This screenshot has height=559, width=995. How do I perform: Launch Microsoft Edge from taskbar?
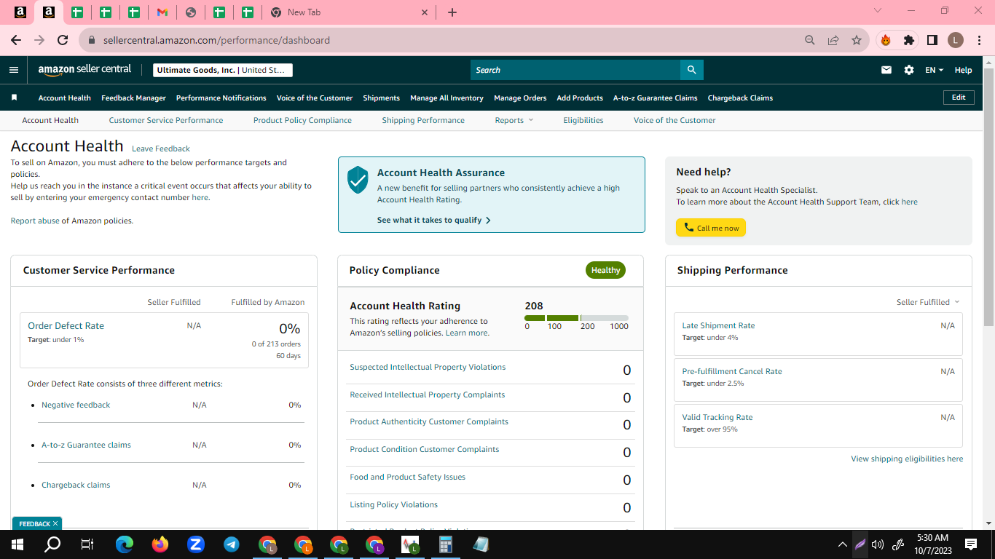tap(125, 544)
